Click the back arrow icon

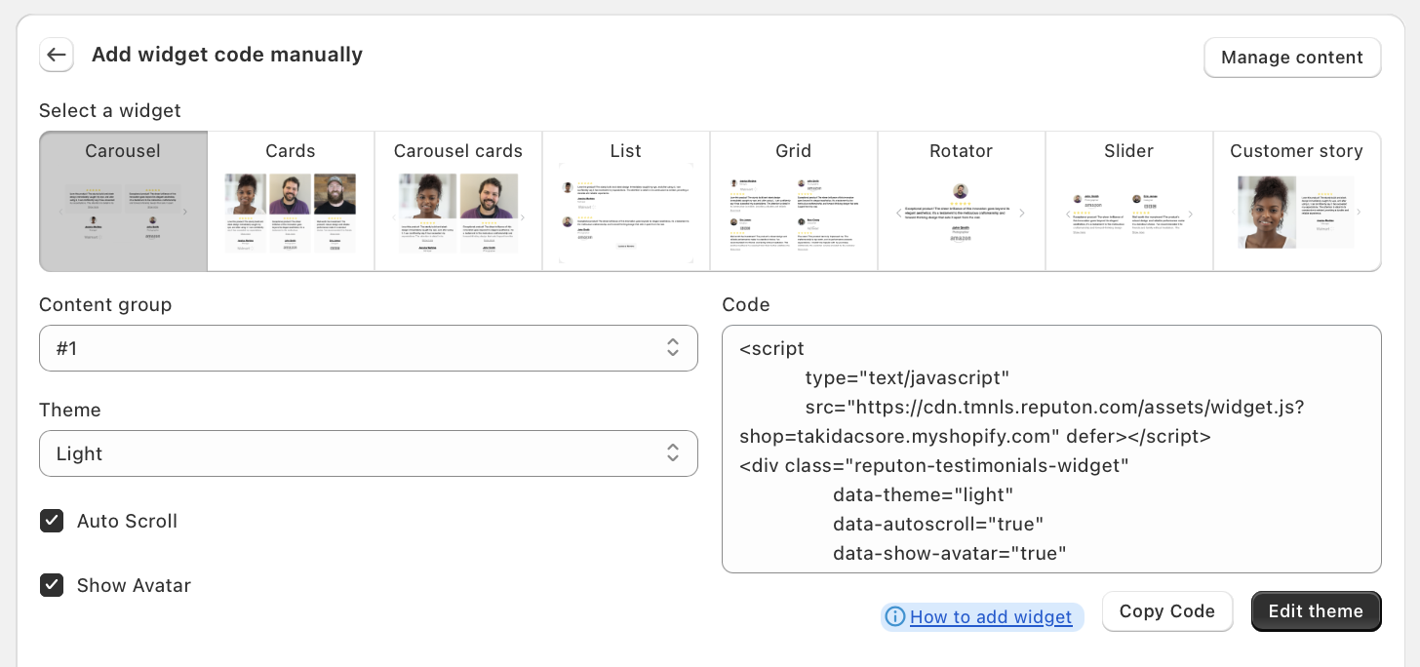pos(57,55)
